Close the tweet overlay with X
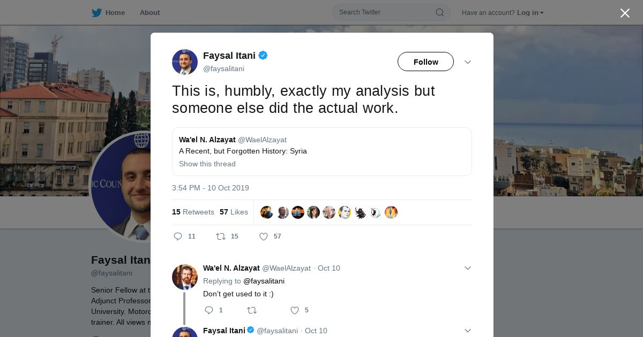The width and height of the screenshot is (643, 337). pyautogui.click(x=625, y=13)
